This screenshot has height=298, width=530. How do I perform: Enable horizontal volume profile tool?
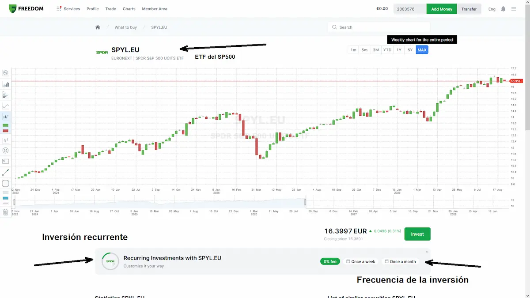click(6, 94)
